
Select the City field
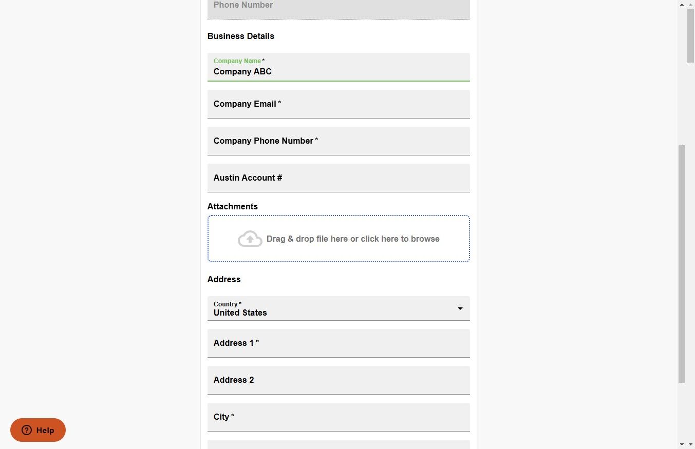point(339,417)
